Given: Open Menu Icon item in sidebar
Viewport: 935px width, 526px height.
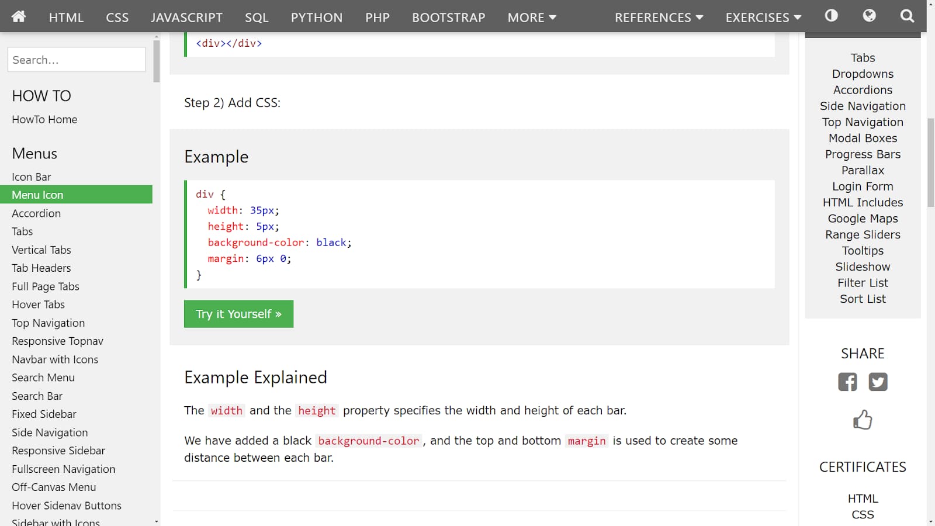Looking at the screenshot, I should [x=37, y=195].
